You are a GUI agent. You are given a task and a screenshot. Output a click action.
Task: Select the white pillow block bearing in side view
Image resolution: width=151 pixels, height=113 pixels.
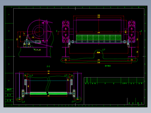pos(27,42)
